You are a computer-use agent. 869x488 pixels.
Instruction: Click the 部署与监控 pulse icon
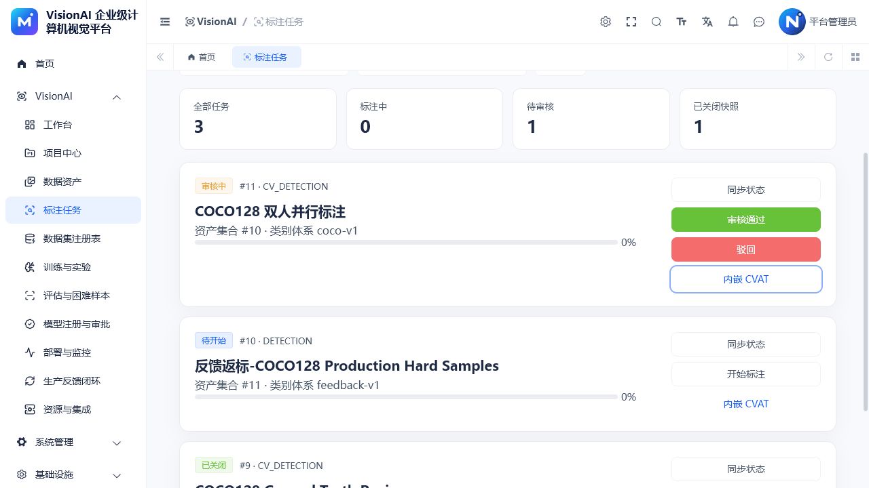click(x=30, y=352)
